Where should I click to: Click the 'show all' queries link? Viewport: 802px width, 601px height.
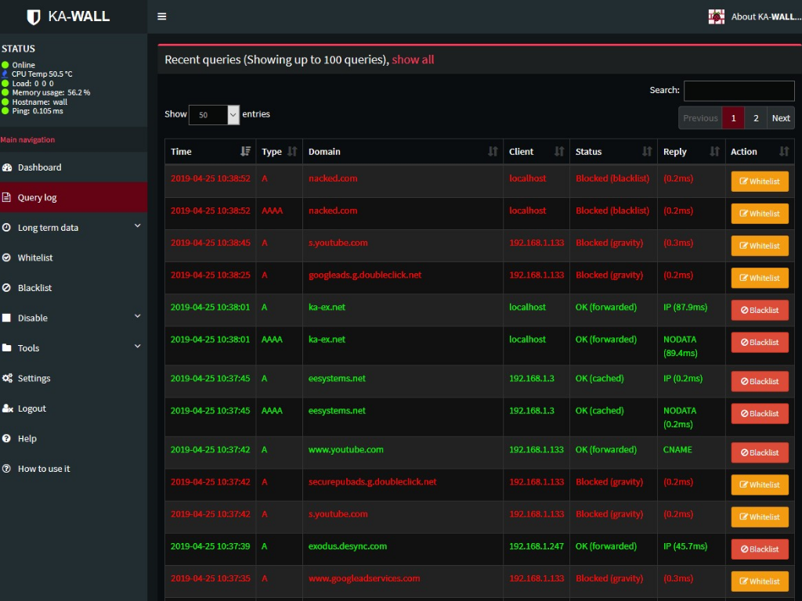click(413, 59)
